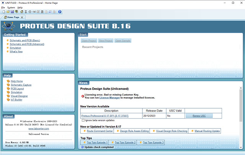Click the Design Explorer toolbar icon
The image size is (245, 155).
(x=42, y=12)
